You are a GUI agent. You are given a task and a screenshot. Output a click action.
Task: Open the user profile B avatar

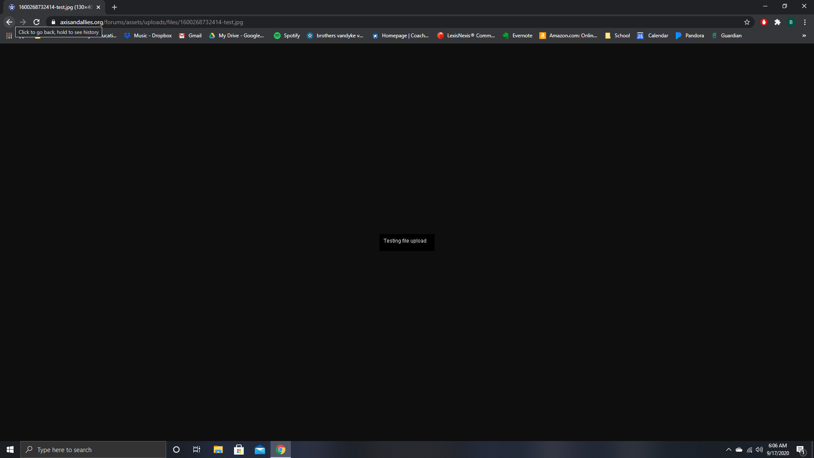[791, 22]
